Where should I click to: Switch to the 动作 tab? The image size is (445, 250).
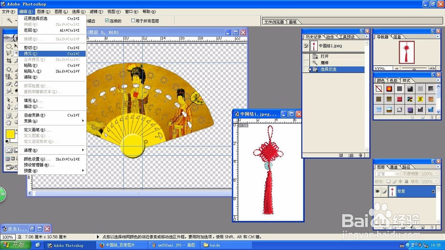tap(329, 37)
